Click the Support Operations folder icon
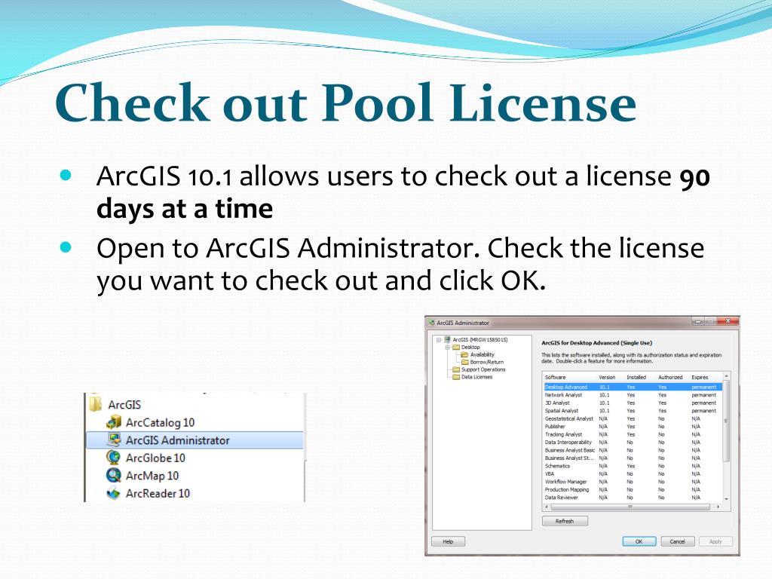Viewport: 772px width, 579px height. pos(456,369)
